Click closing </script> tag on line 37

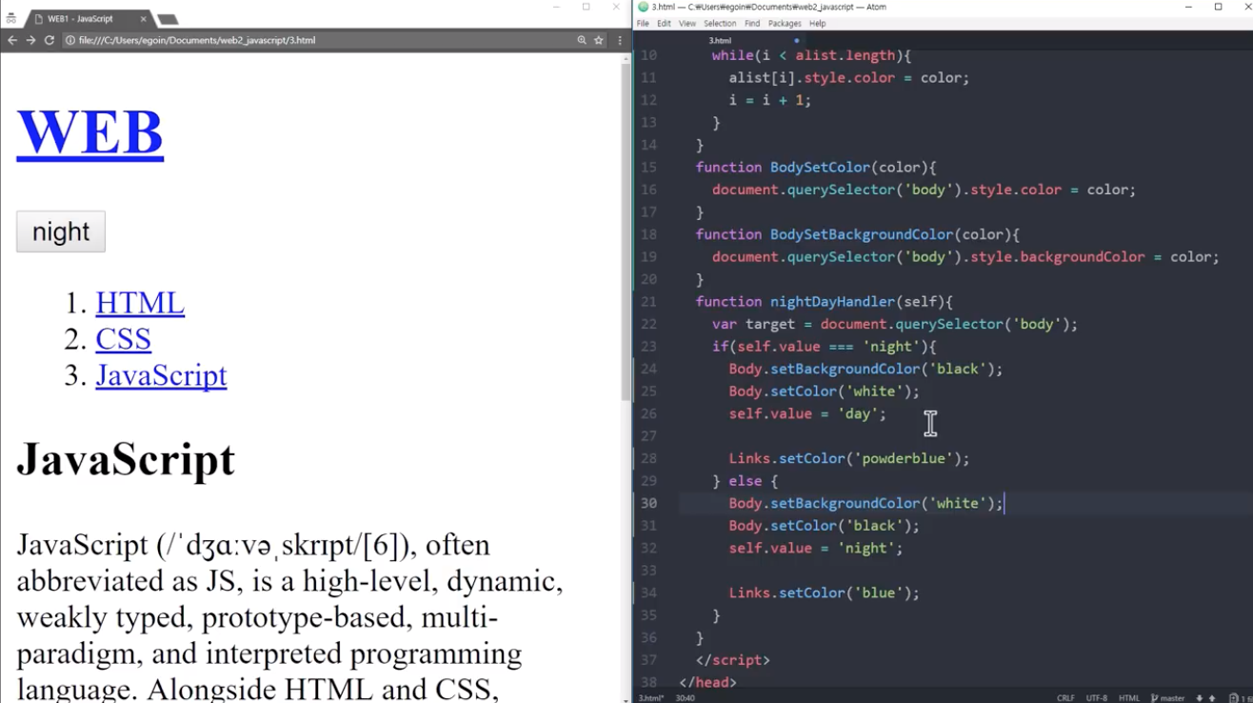tap(733, 659)
